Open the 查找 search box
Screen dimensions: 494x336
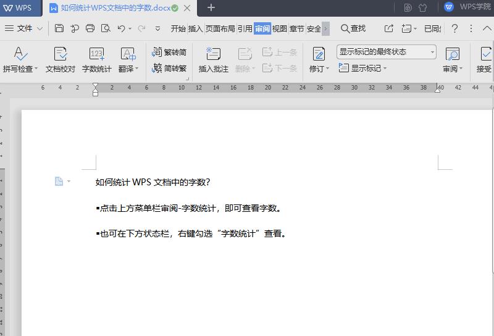pos(353,28)
